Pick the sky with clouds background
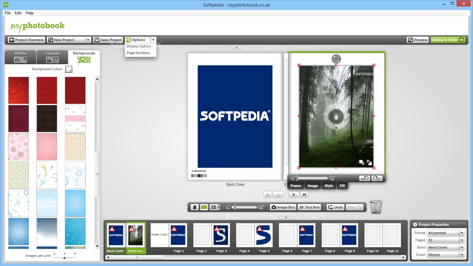This screenshot has width=473, height=266. 47,203
